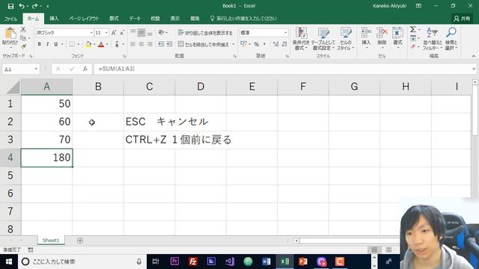This screenshot has height=269, width=479.
Task: Open PowerPoint from the taskbar
Action: tap(302, 262)
